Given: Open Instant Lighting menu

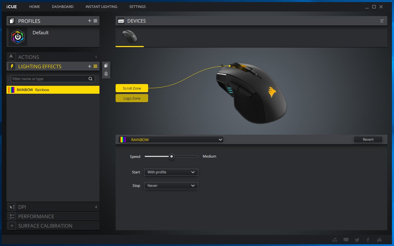Looking at the screenshot, I should coord(102,6).
